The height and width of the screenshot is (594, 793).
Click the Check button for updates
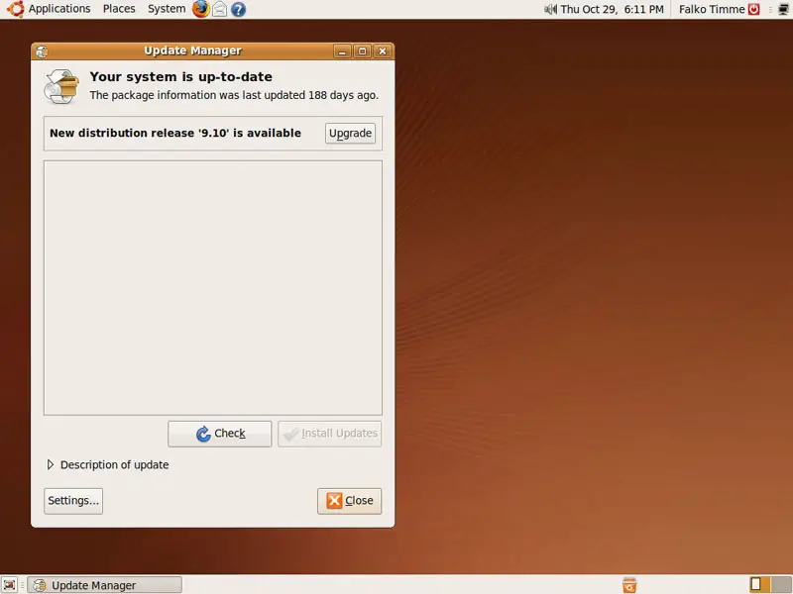(219, 434)
